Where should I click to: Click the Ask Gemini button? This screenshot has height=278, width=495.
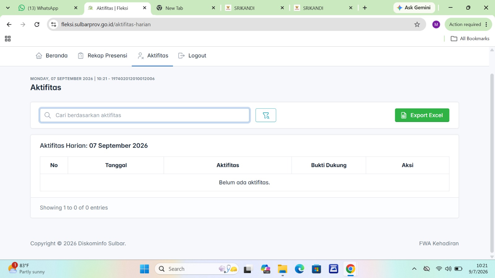(x=414, y=8)
